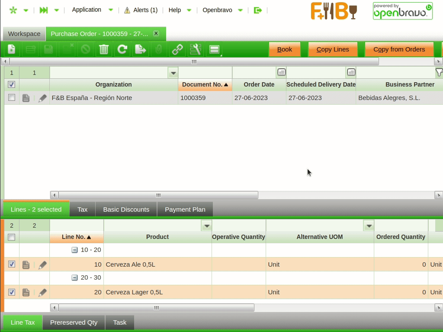Image resolution: width=443 pixels, height=332 pixels.
Task: Open the Product filter dropdown in Lines
Action: (207, 226)
